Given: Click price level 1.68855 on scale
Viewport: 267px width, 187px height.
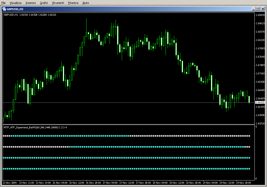Looking at the screenshot, I should click(x=260, y=15).
